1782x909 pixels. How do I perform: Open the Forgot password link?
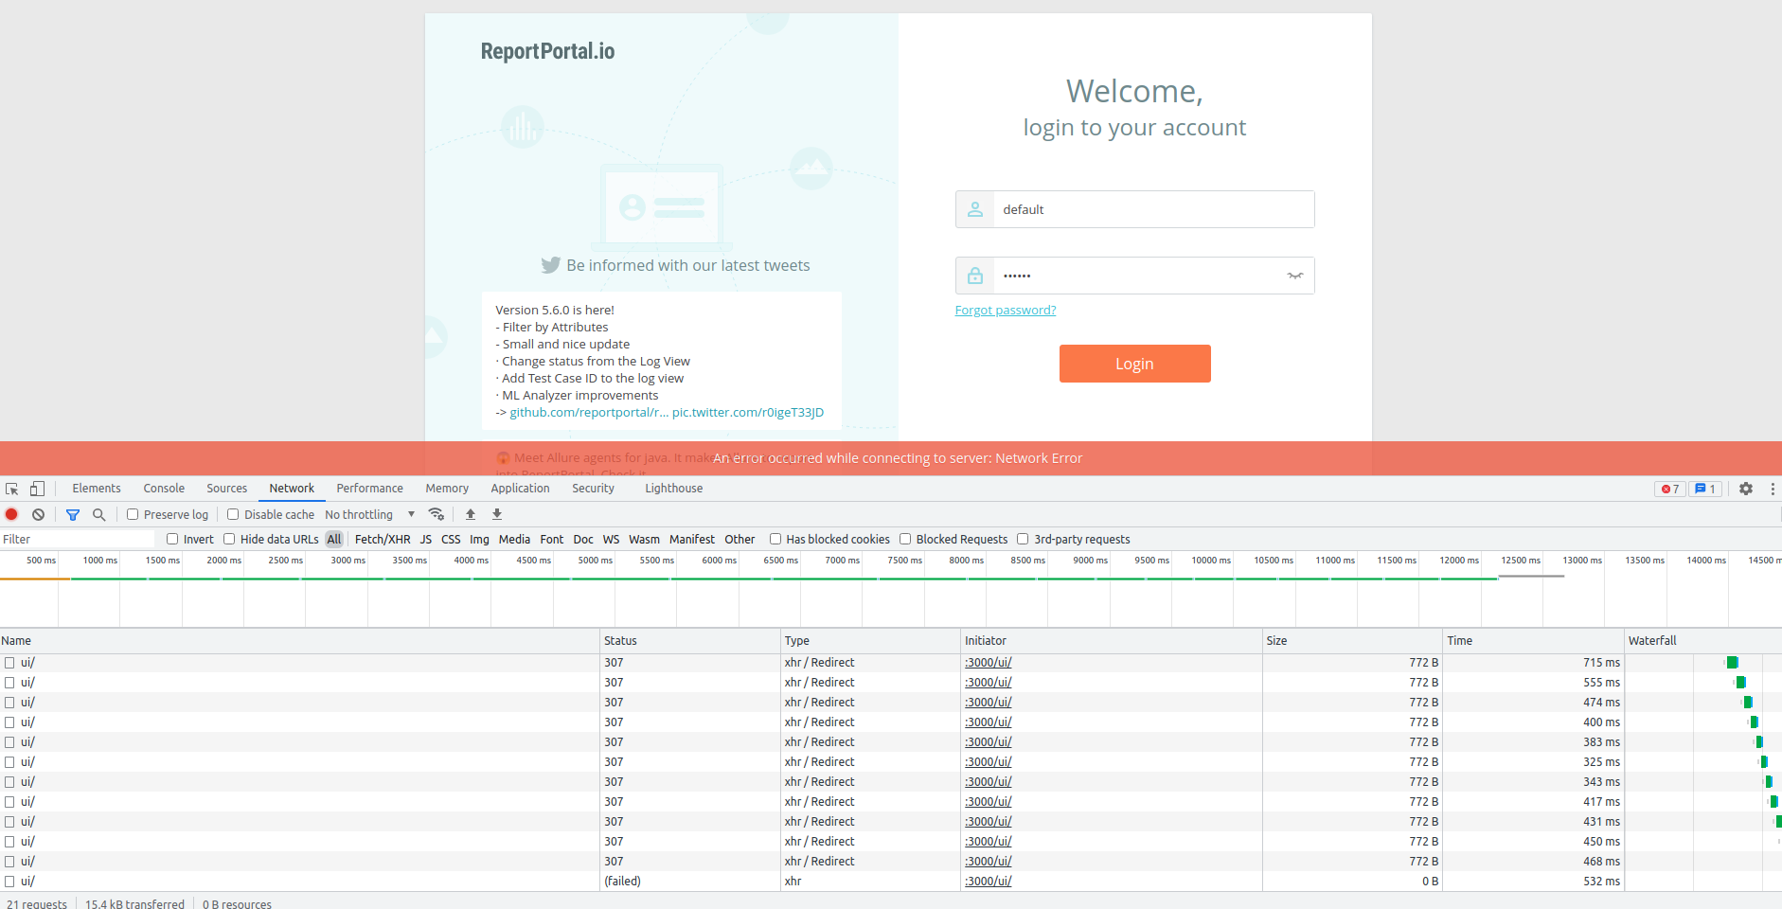[1006, 311]
